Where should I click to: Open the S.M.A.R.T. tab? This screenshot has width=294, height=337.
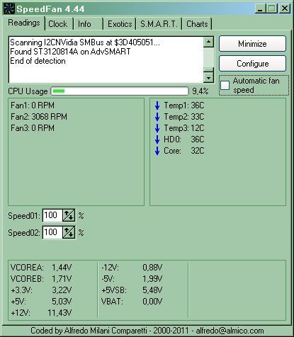point(159,24)
